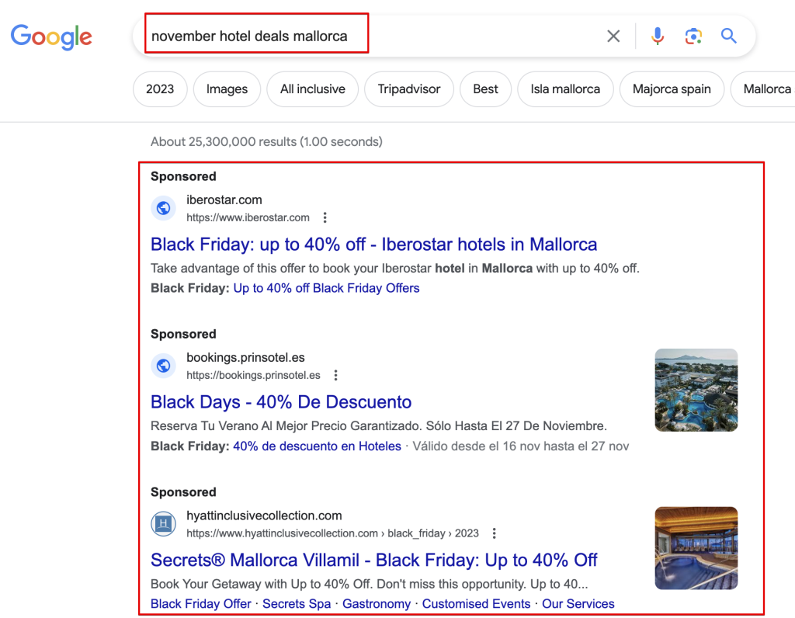Open Google Lens image search
795x618 pixels.
pyautogui.click(x=693, y=36)
